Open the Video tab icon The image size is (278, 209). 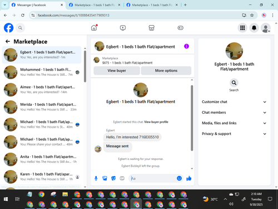pyautogui.click(x=123, y=28)
